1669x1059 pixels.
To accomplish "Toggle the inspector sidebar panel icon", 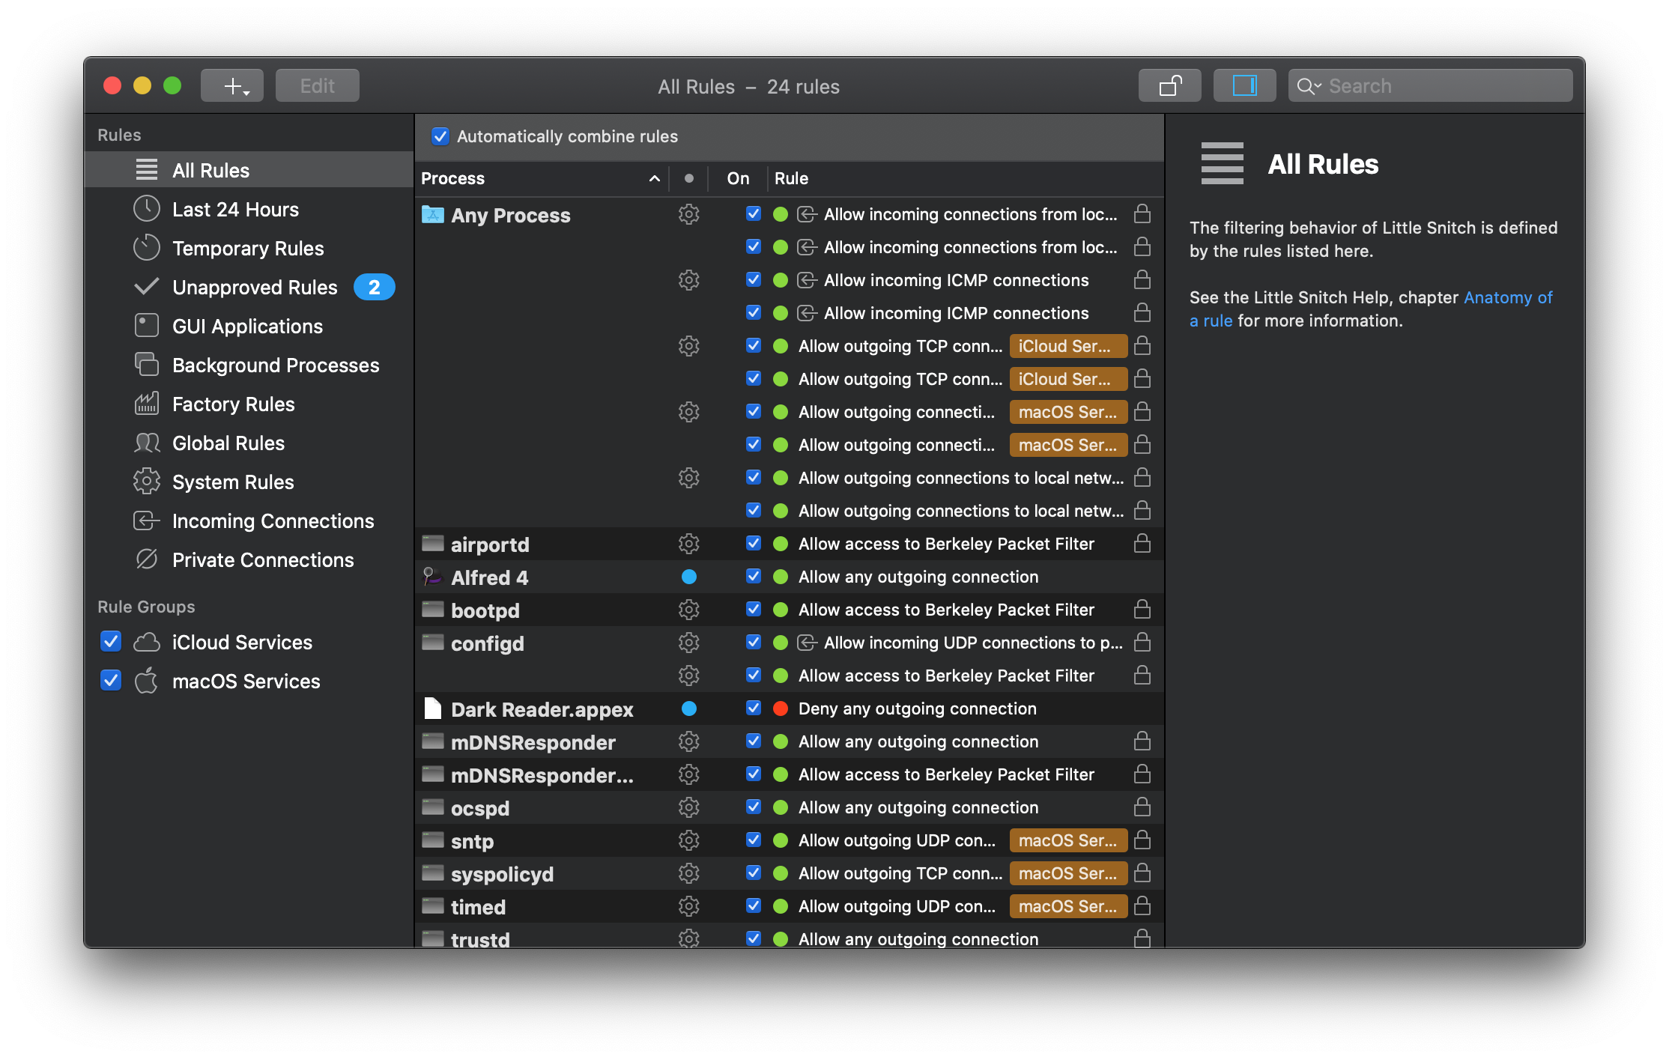I will (1244, 86).
